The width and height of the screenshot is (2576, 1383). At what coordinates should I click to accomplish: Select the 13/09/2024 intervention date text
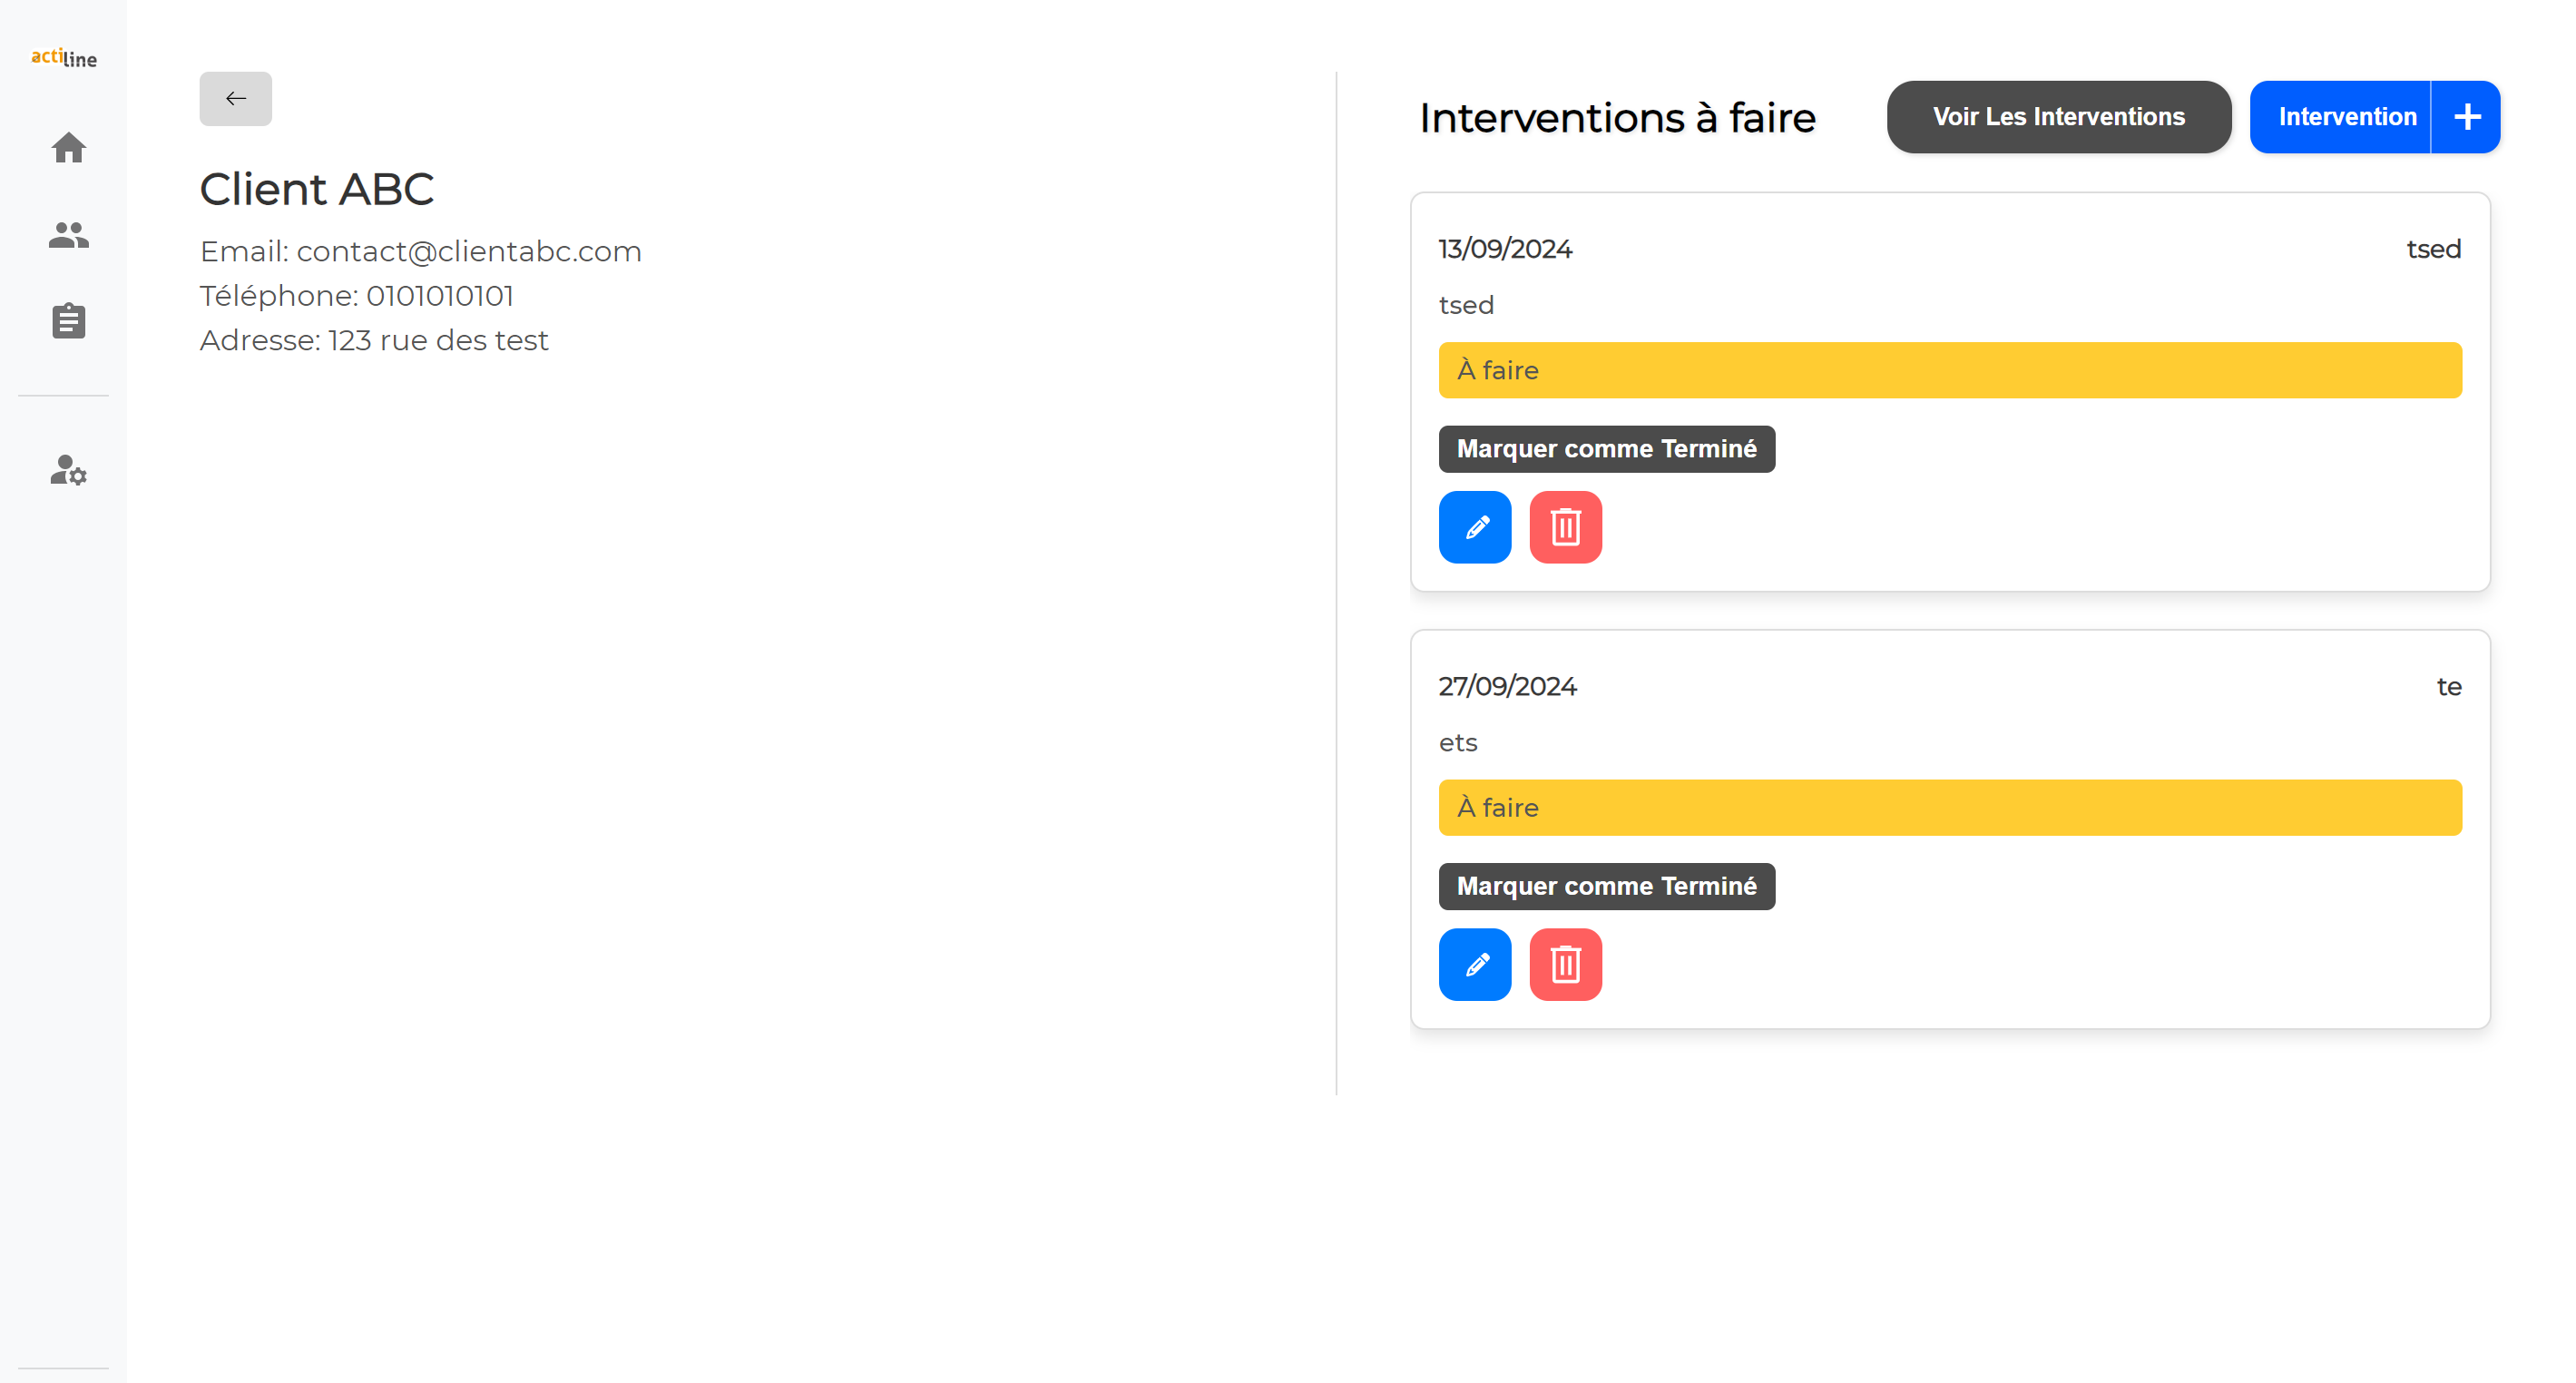pos(1505,249)
